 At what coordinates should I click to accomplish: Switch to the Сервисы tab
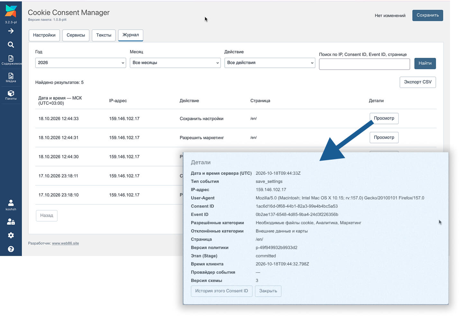point(76,35)
